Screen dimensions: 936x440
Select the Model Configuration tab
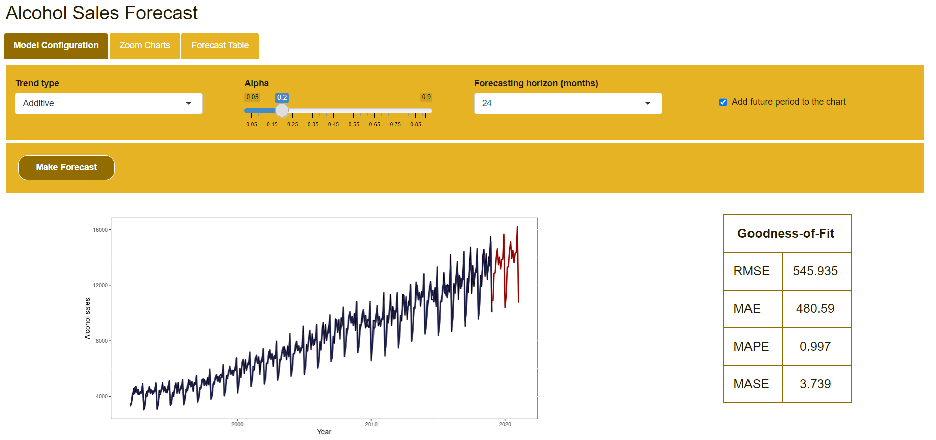[56, 45]
